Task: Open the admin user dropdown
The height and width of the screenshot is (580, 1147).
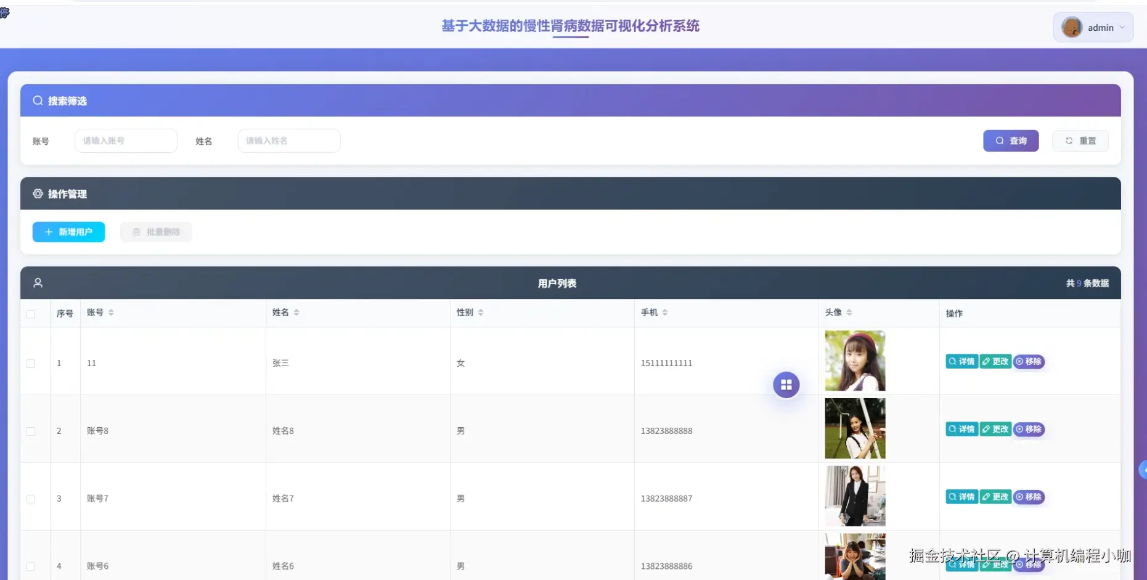Action: (x=1093, y=28)
